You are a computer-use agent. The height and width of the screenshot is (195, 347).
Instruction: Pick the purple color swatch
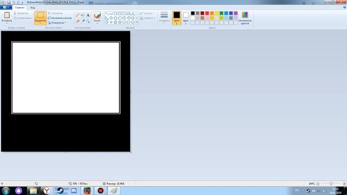[236, 13]
